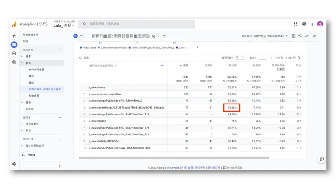Open the customize report icon
Viewport: 336px width, 189px height.
click(x=293, y=36)
